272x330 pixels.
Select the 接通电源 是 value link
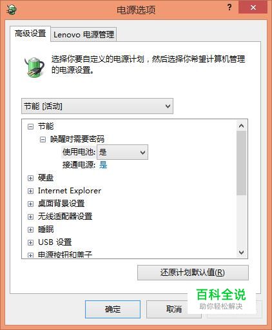pyautogui.click(x=103, y=165)
